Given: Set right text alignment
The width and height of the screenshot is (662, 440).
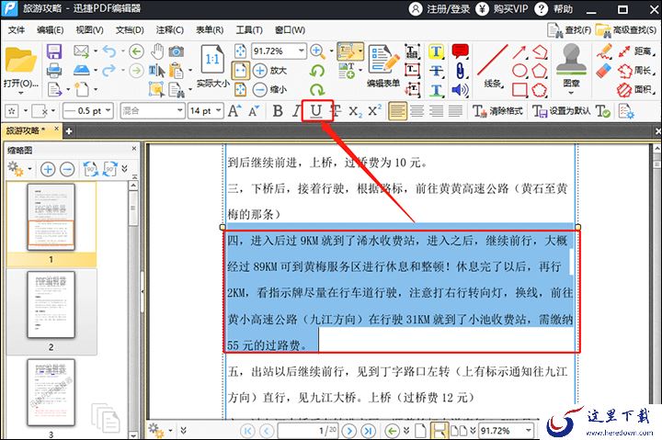Looking at the screenshot, I should [436, 111].
